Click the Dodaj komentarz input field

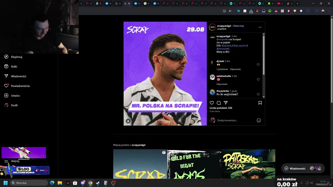click(235, 120)
